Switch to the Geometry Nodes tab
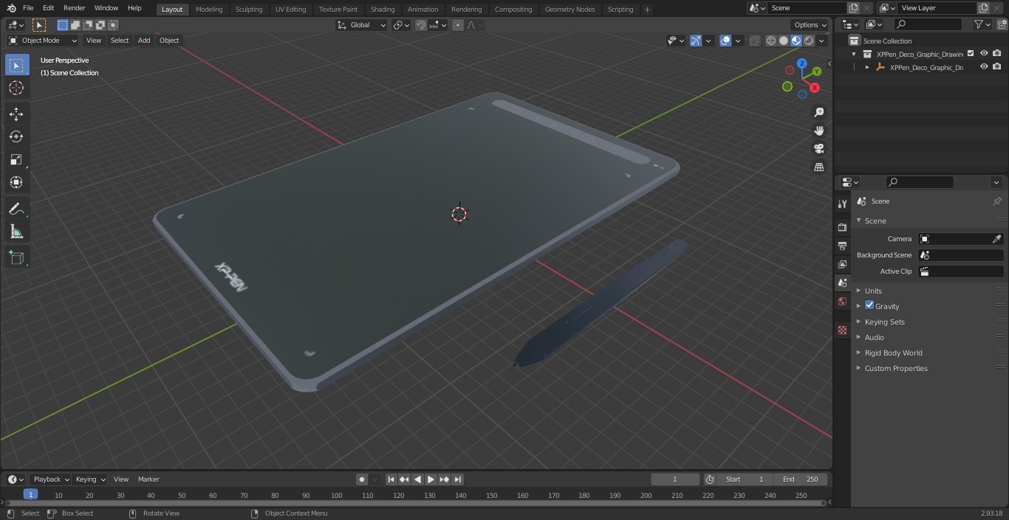 (x=570, y=9)
